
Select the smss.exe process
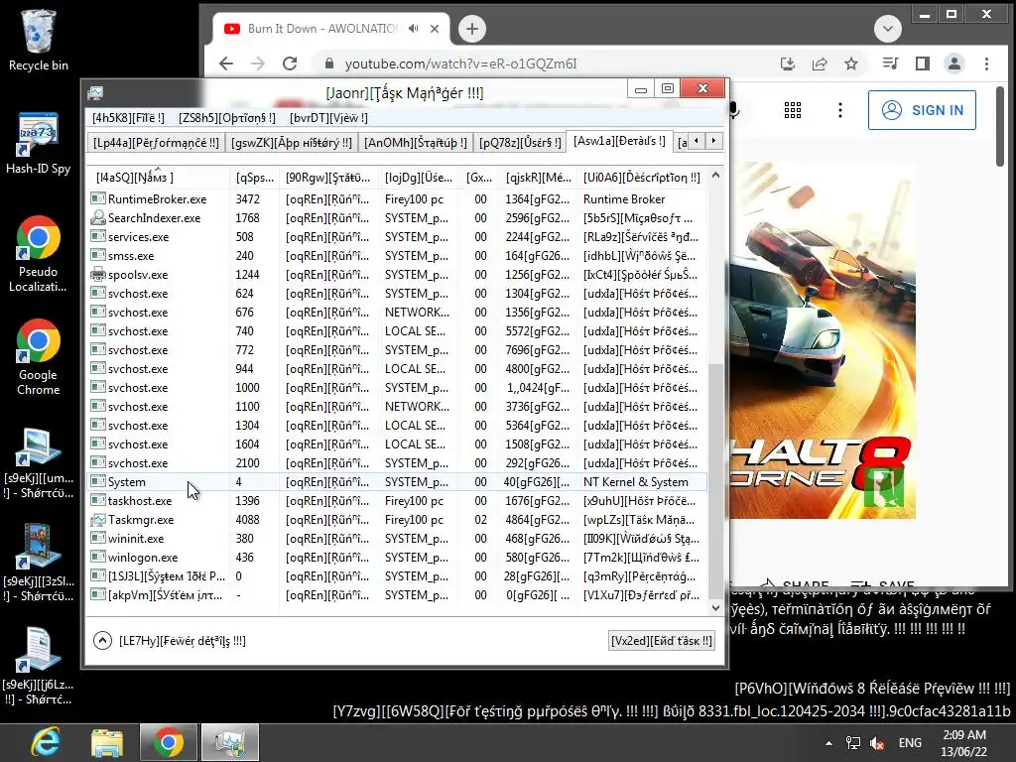pyautogui.click(x=397, y=255)
